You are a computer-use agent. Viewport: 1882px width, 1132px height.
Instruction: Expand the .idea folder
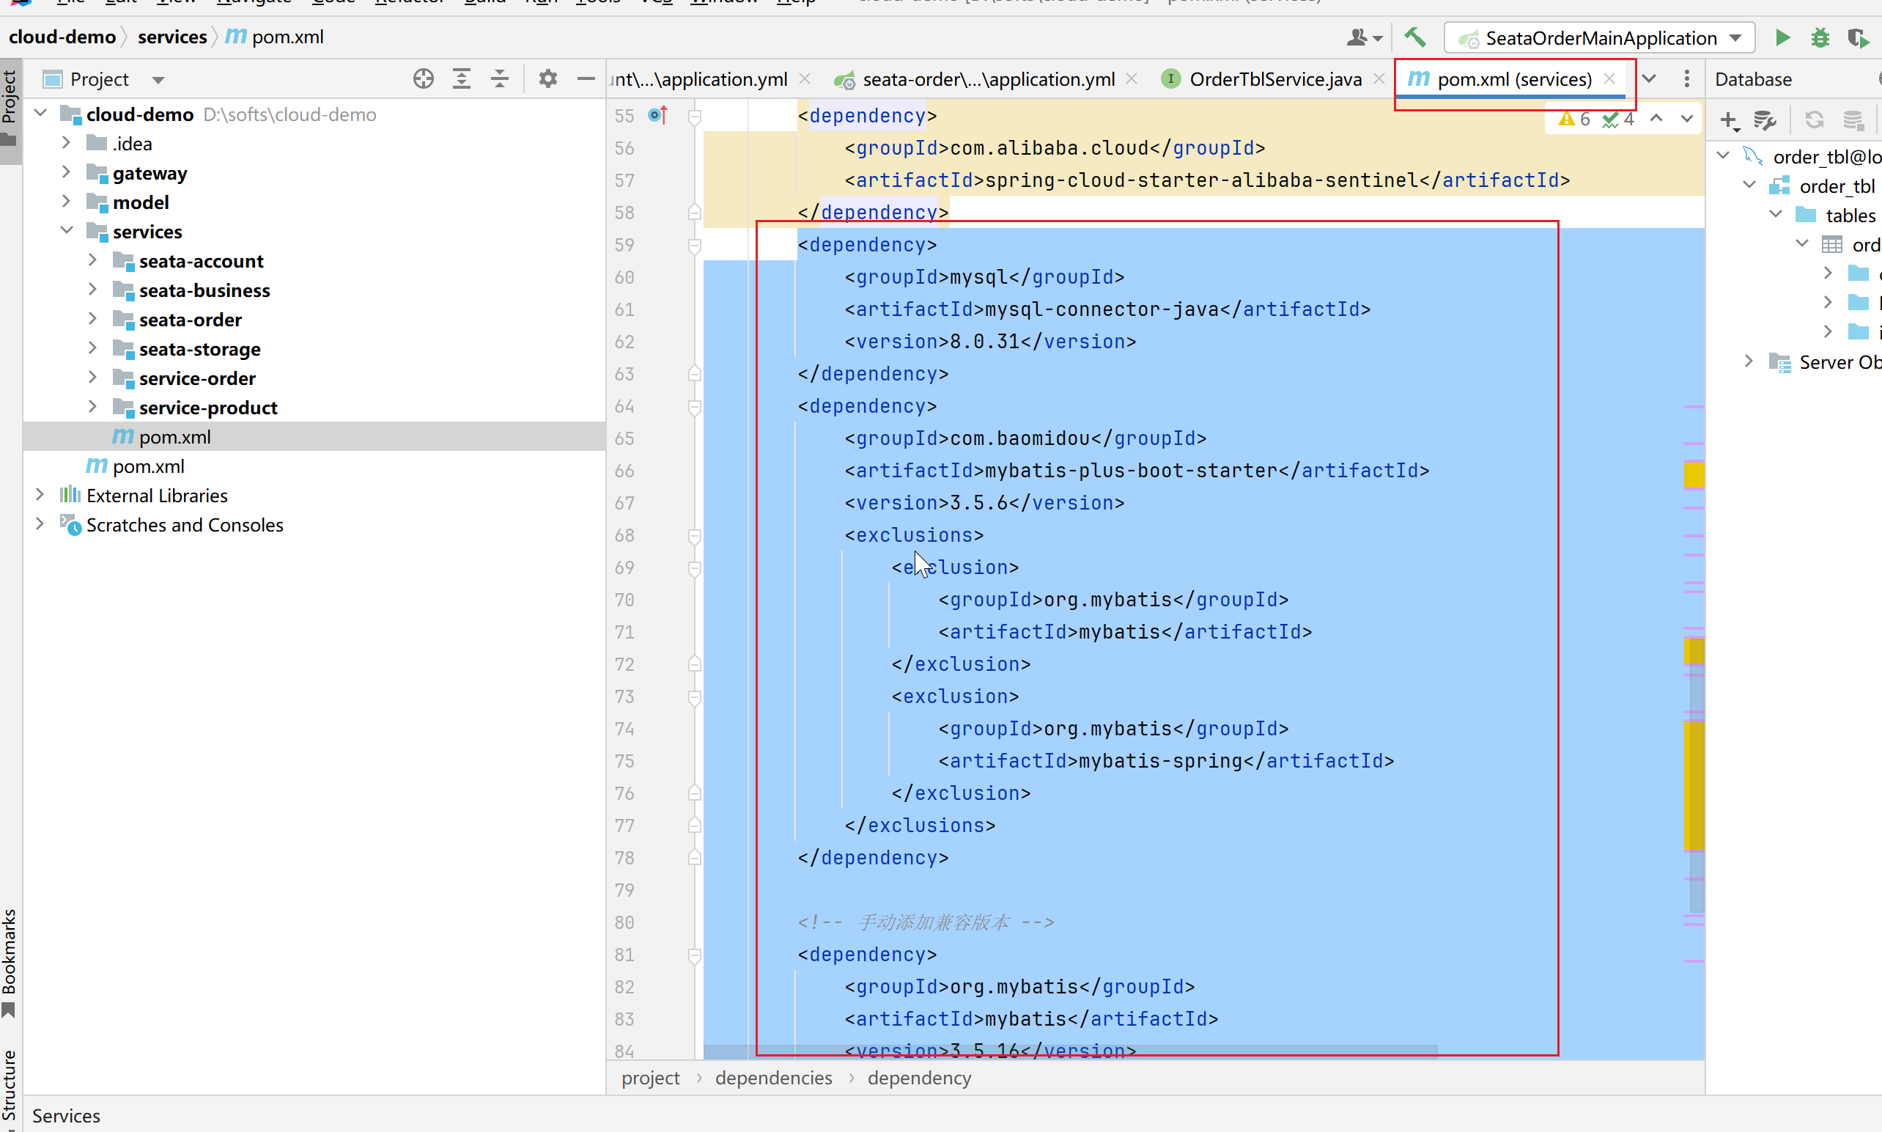[66, 143]
